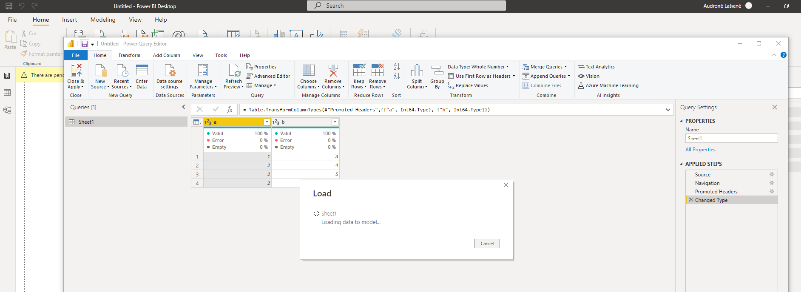Viewport: 801px width, 292px height.
Task: Open Merge Queries dropdown
Action: (545, 67)
